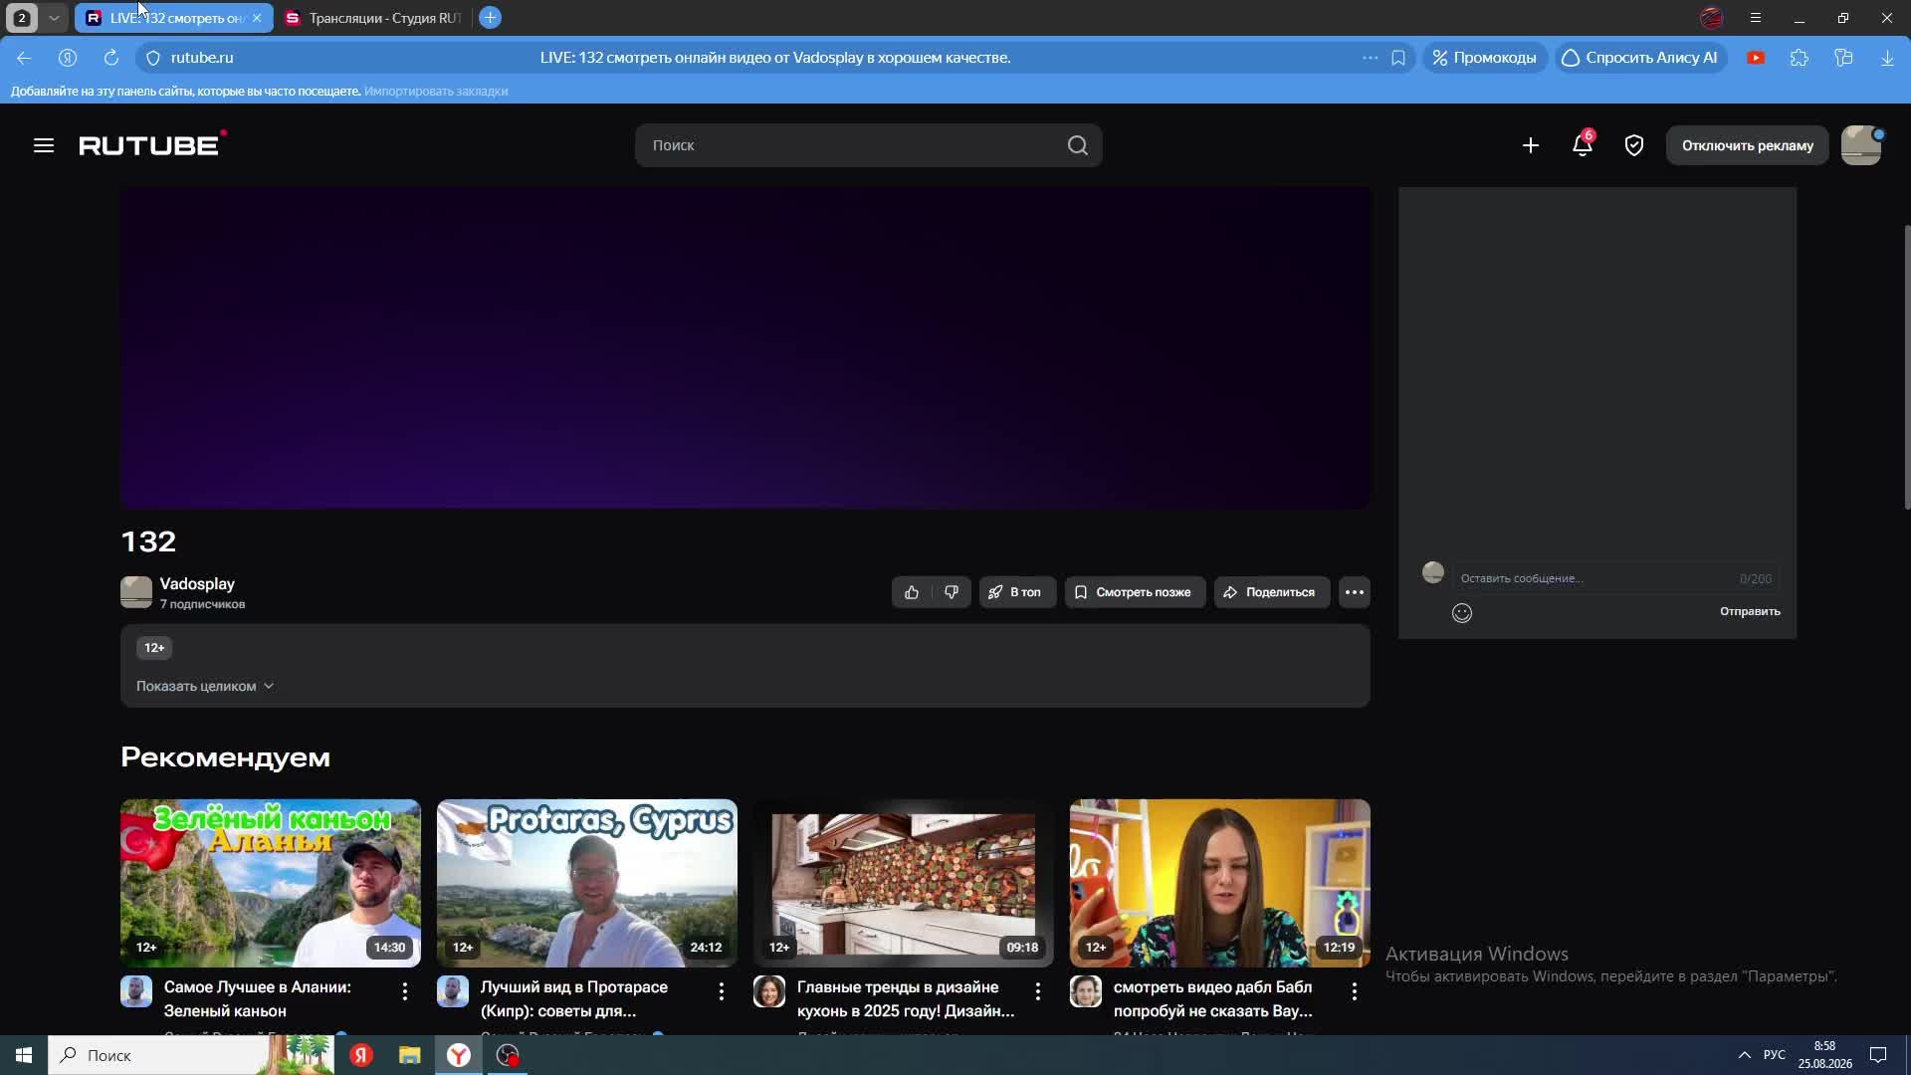Open options for Протарас video
This screenshot has height=1075, width=1911.
pos(722,991)
